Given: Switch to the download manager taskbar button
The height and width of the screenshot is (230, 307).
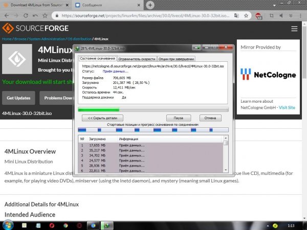Looking at the screenshot, I should pyautogui.click(x=107, y=225).
